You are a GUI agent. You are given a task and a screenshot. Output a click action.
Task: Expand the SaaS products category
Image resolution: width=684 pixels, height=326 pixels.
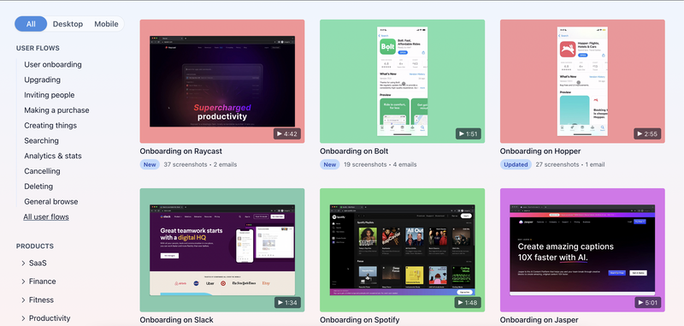pyautogui.click(x=34, y=264)
